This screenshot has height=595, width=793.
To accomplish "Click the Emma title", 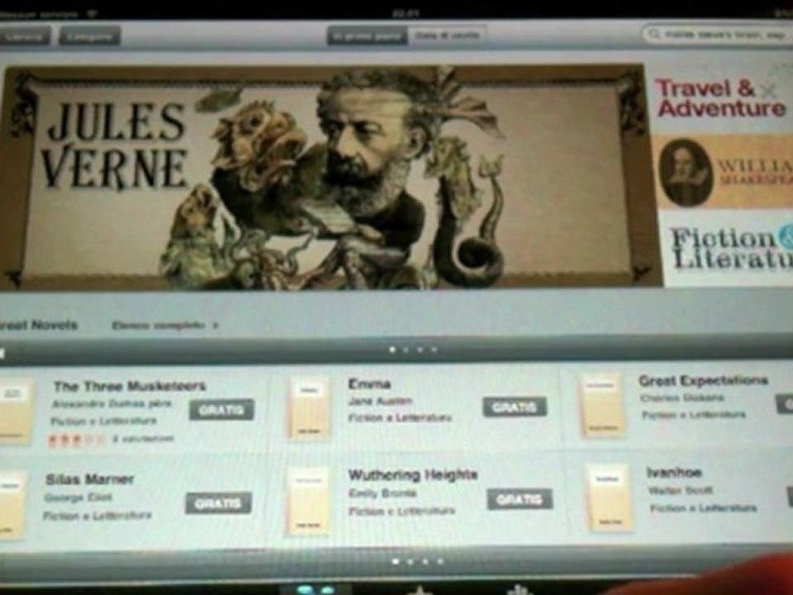I will click(369, 384).
